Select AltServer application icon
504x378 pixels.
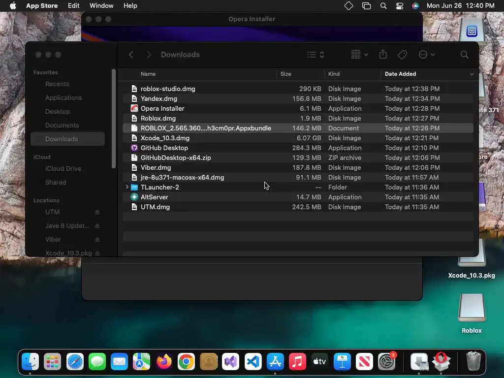(x=134, y=197)
